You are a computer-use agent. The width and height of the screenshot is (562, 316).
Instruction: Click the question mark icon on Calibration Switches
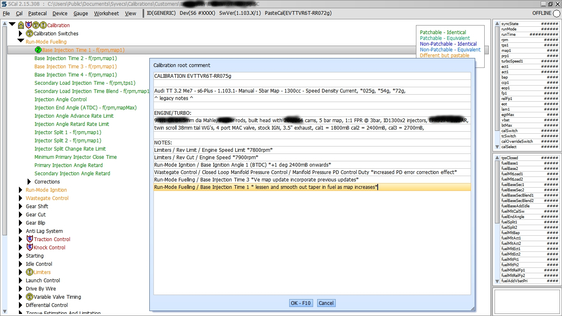[x=29, y=34]
